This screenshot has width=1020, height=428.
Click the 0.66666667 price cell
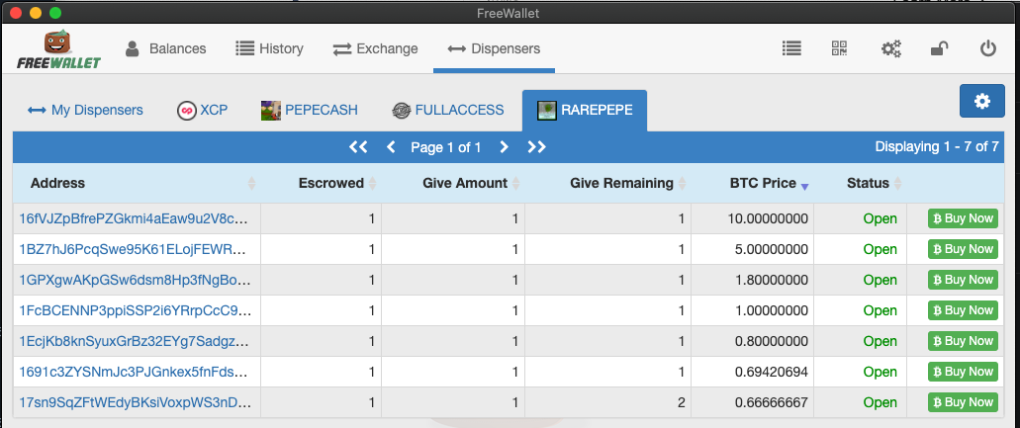tap(753, 402)
